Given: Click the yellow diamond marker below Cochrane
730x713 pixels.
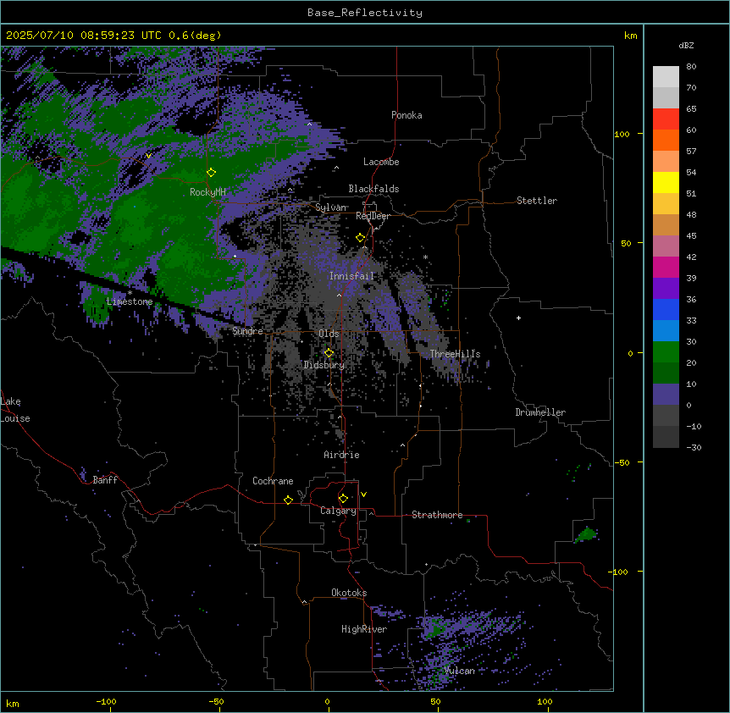Looking at the screenshot, I should click(x=288, y=500).
